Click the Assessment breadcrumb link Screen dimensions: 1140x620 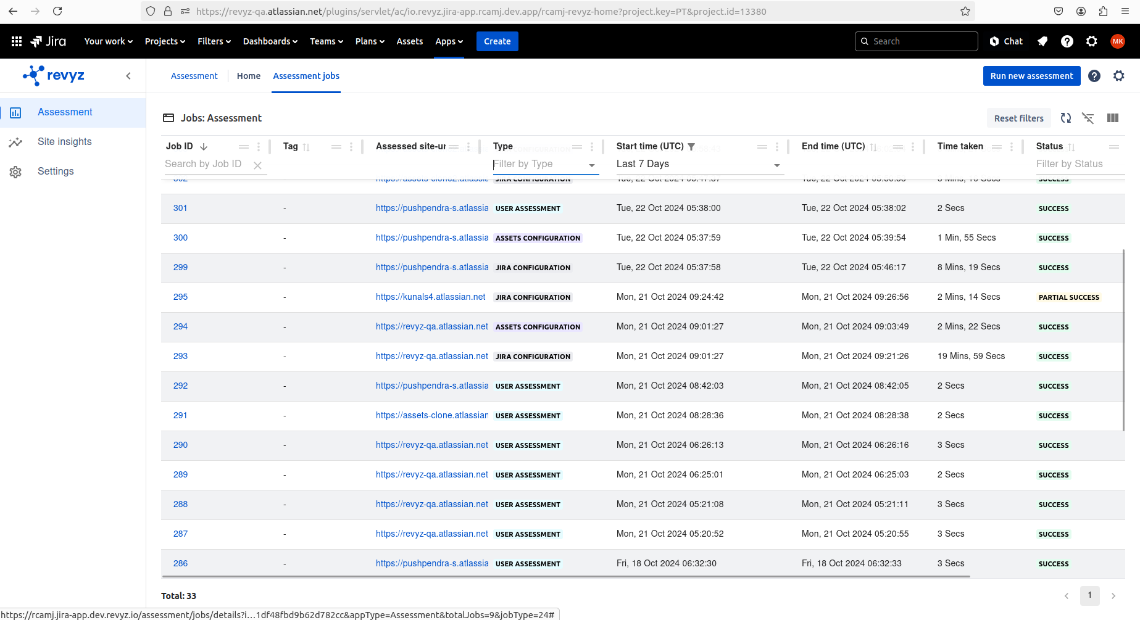(194, 76)
